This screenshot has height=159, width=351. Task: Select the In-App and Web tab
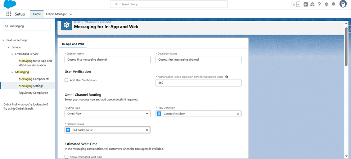click(x=73, y=44)
